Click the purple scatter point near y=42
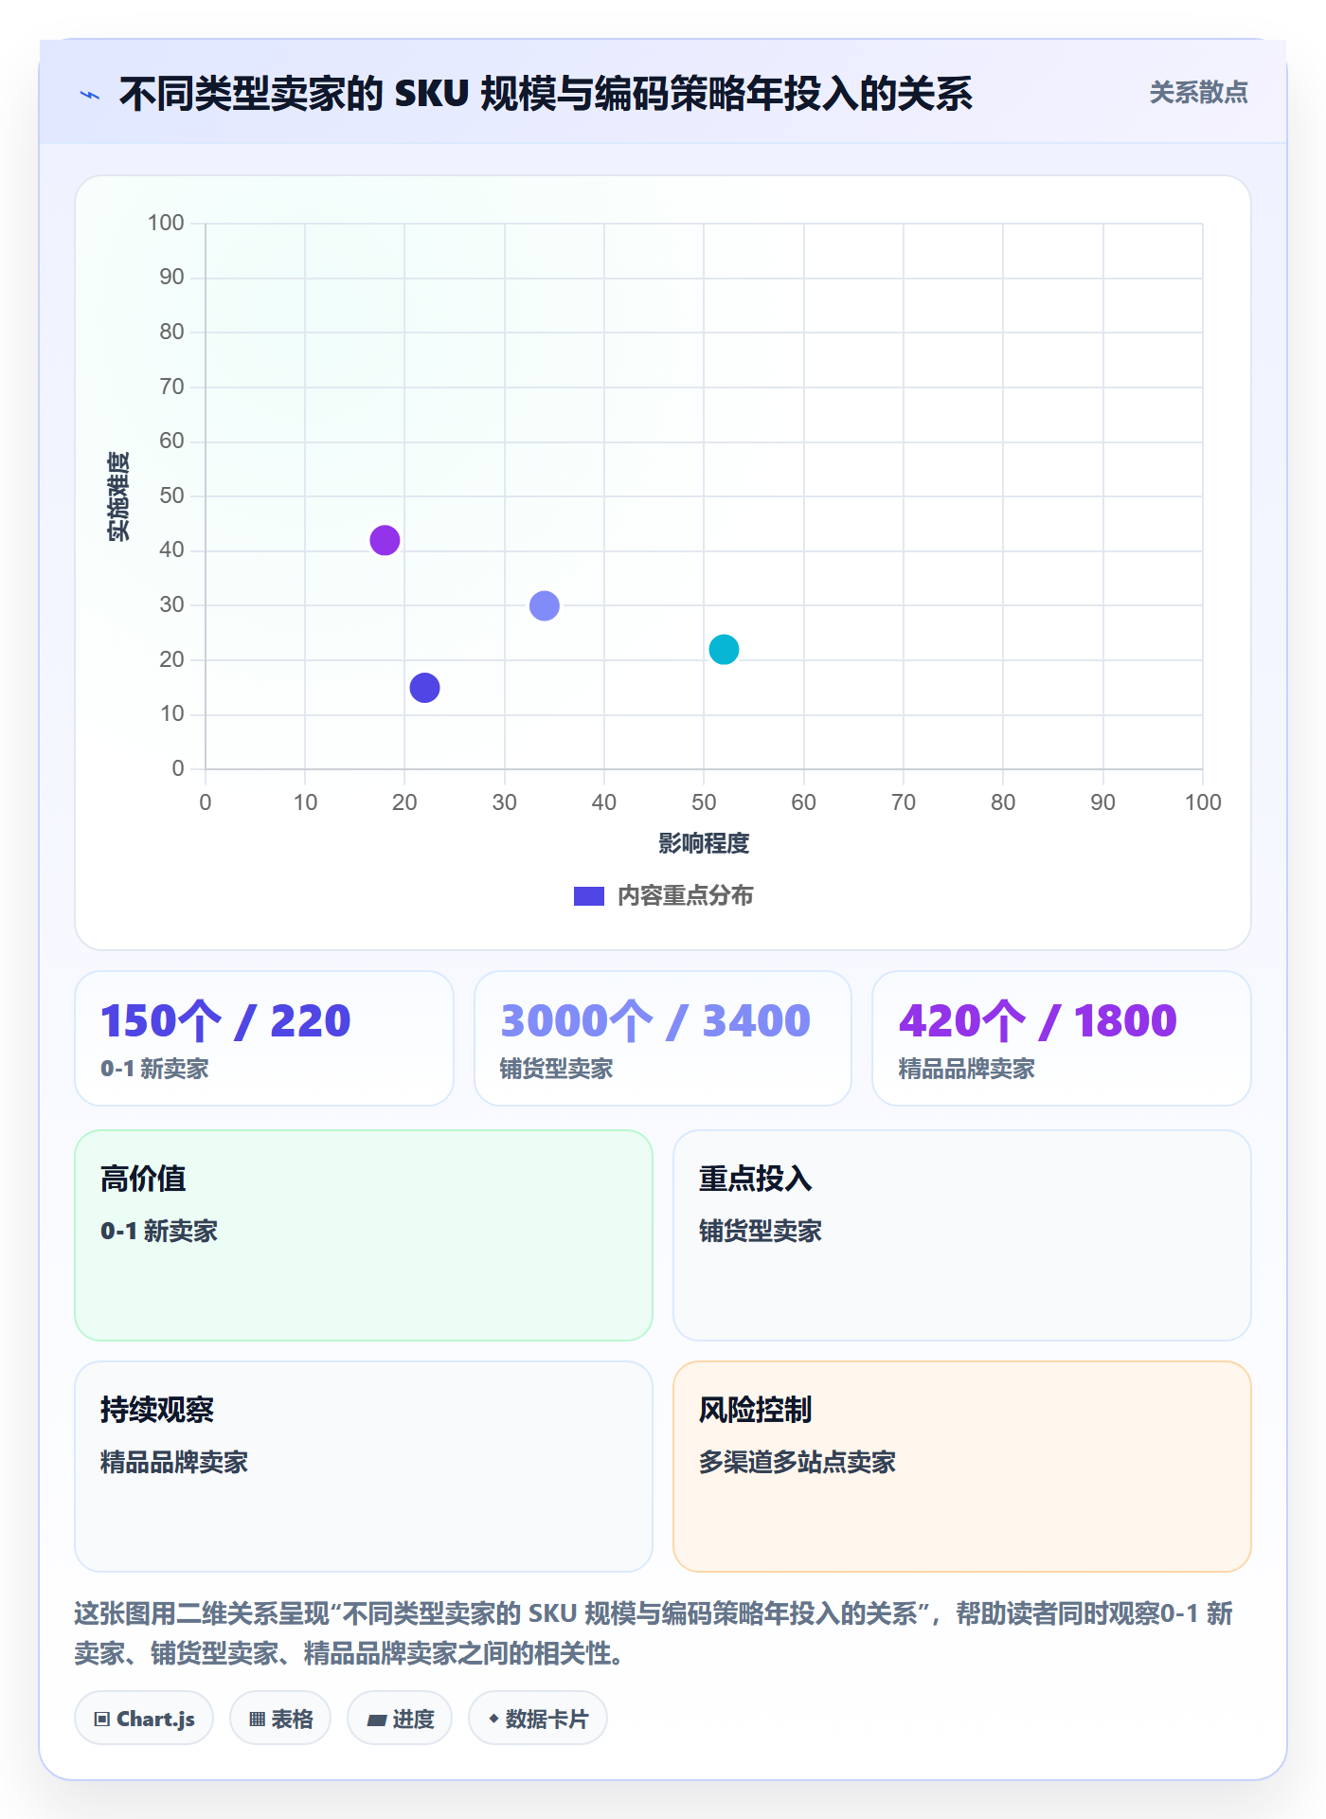 (385, 541)
